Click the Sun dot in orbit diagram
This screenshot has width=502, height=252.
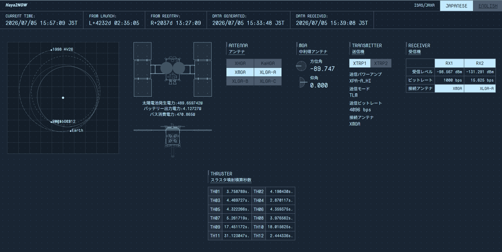63,98
